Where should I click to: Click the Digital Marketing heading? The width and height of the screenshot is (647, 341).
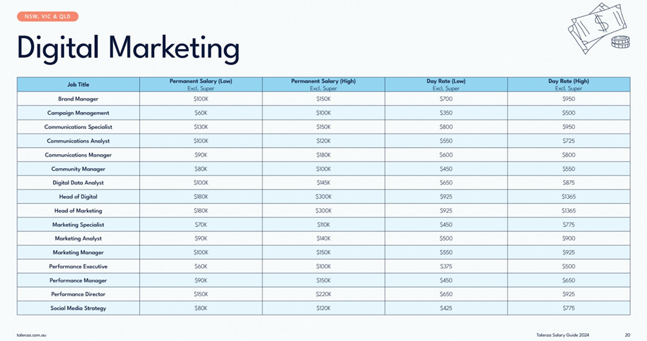(x=128, y=48)
